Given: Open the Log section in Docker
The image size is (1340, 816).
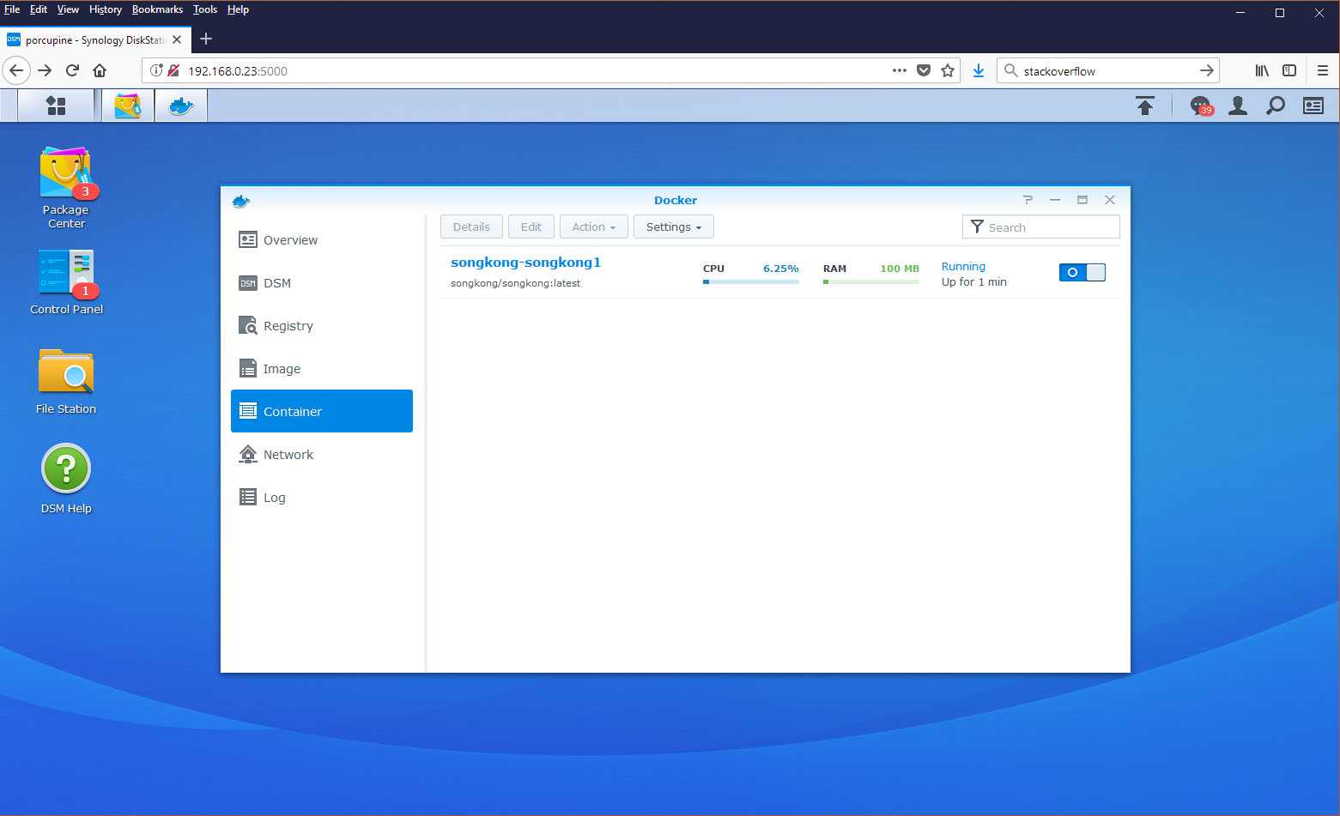Looking at the screenshot, I should [x=322, y=497].
